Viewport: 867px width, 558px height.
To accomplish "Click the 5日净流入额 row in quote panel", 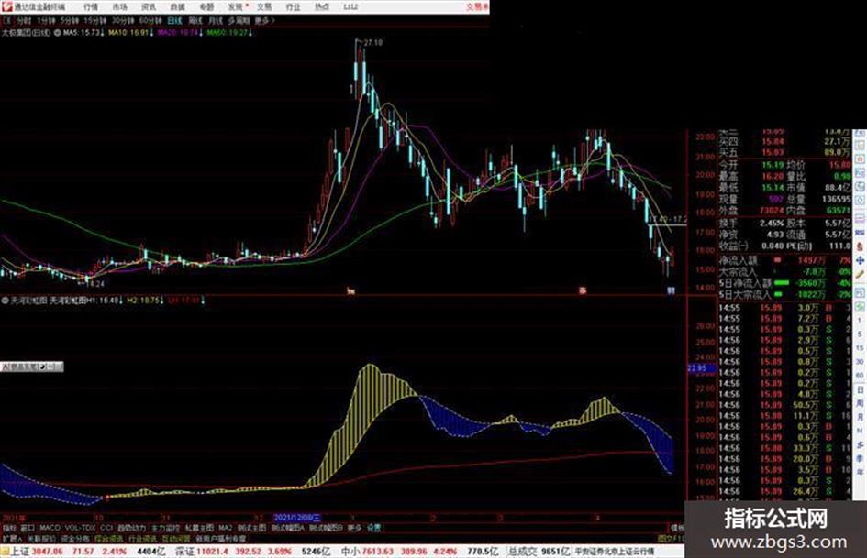I will [785, 283].
